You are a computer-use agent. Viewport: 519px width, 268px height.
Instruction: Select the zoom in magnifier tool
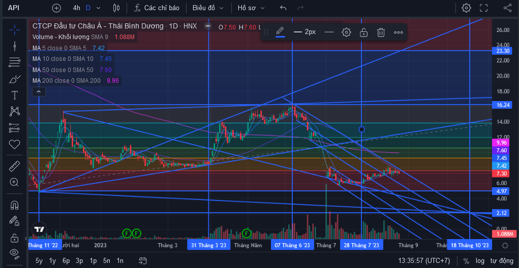pos(15,182)
